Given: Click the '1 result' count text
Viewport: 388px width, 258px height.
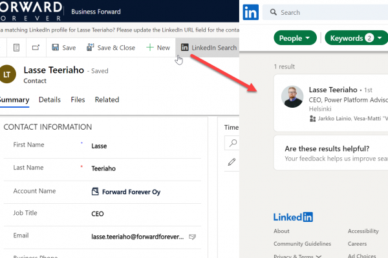Looking at the screenshot, I should coord(285,66).
